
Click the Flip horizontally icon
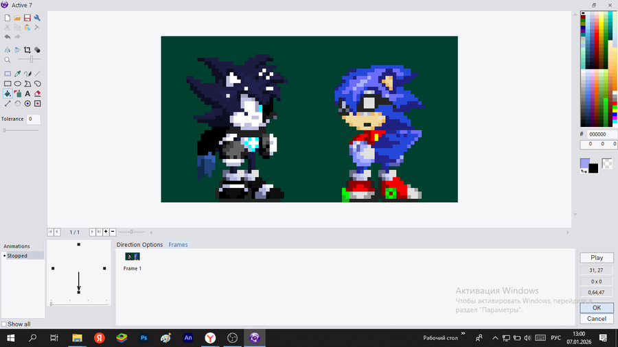point(8,50)
